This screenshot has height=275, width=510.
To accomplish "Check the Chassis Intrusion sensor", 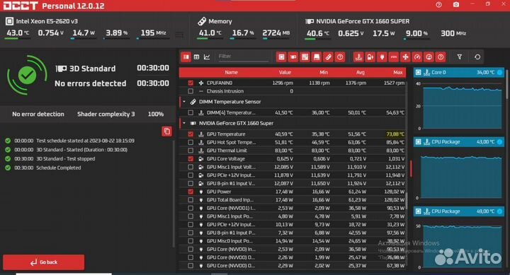I will pos(191,91).
